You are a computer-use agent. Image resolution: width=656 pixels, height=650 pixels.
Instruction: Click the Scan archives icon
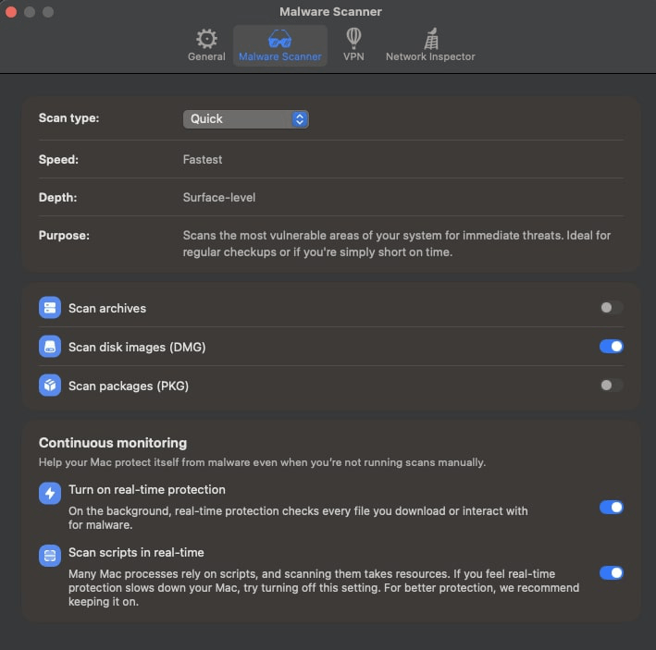click(50, 308)
